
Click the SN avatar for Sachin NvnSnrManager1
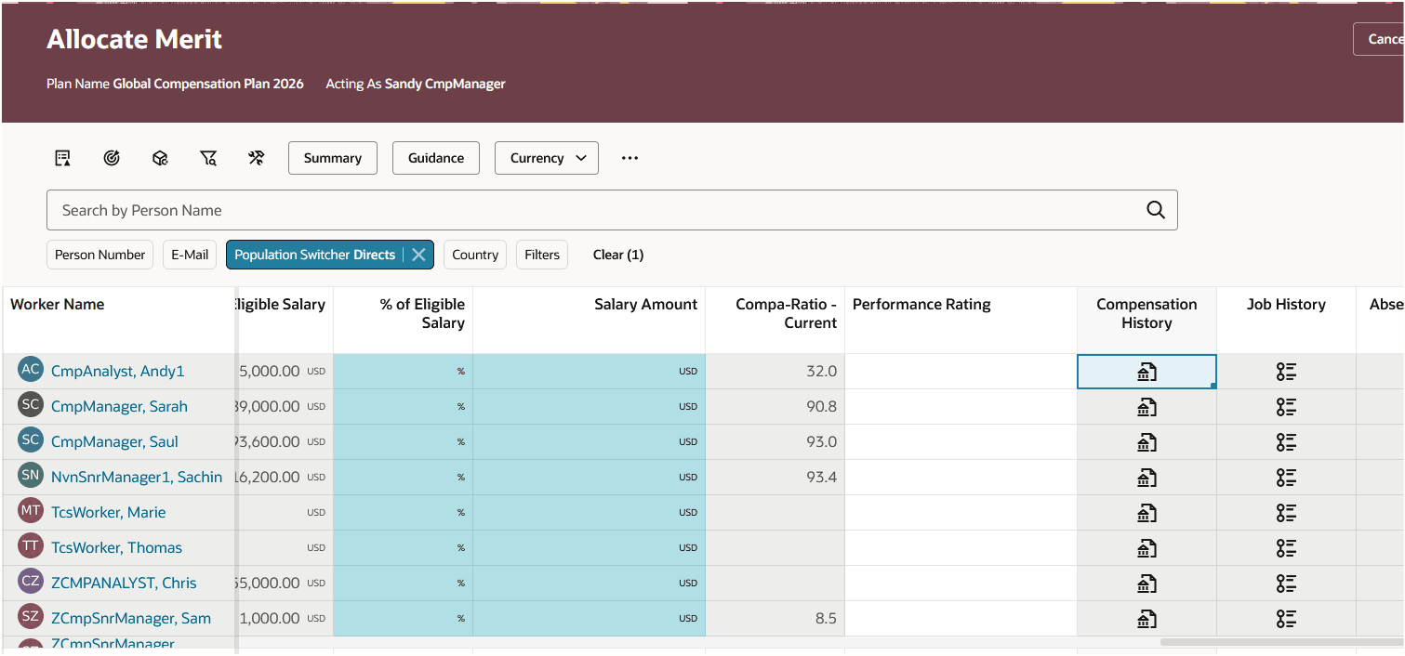tap(31, 476)
